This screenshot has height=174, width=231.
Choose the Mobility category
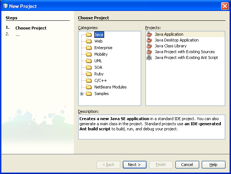pyautogui.click(x=101, y=54)
